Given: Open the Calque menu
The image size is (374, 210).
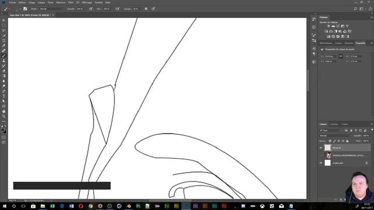Looking at the screenshot, I should pyautogui.click(x=41, y=2).
